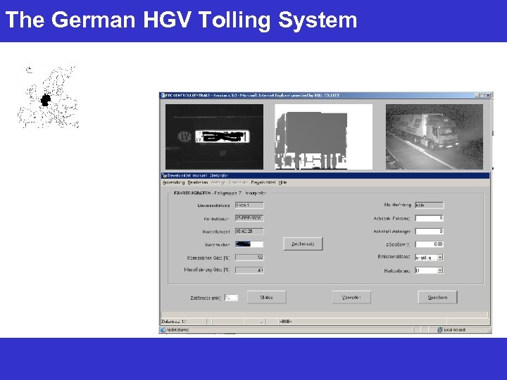Click the Kennzeichen input field
Image resolution: width=507 pixels, height=380 pixels.
tap(249, 244)
